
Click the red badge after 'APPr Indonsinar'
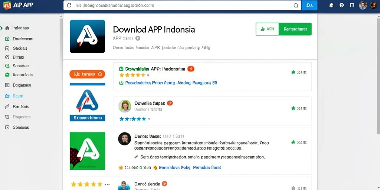191,69
